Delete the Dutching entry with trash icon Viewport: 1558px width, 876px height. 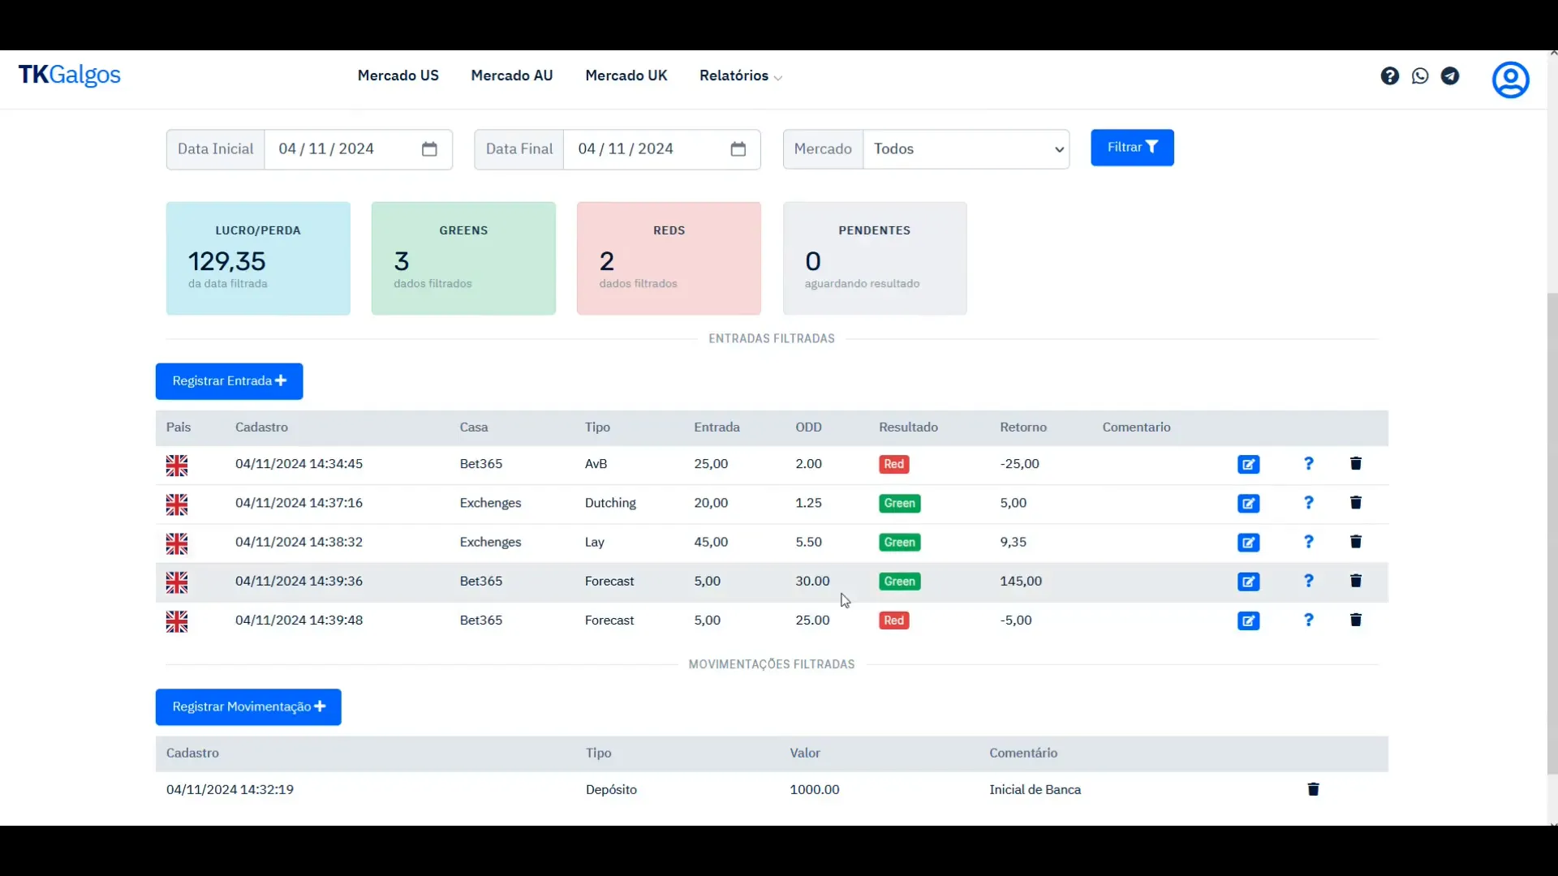[1355, 503]
